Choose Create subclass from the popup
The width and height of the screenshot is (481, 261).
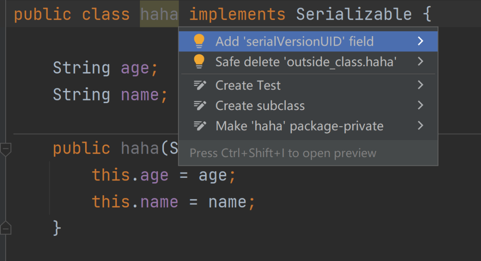click(260, 106)
